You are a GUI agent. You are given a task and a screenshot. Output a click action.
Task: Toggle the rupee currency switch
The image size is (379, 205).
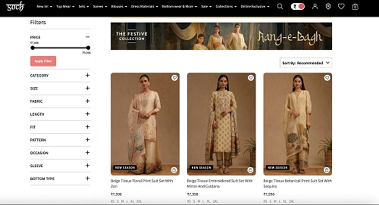(298, 7)
